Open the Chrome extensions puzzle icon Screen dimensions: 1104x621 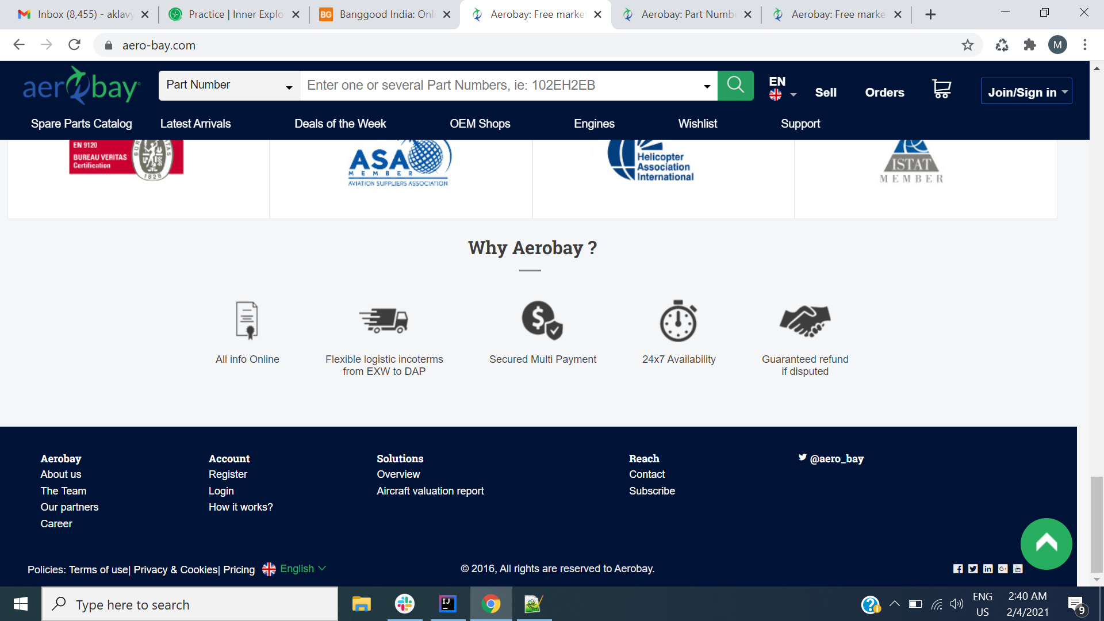tap(1030, 45)
